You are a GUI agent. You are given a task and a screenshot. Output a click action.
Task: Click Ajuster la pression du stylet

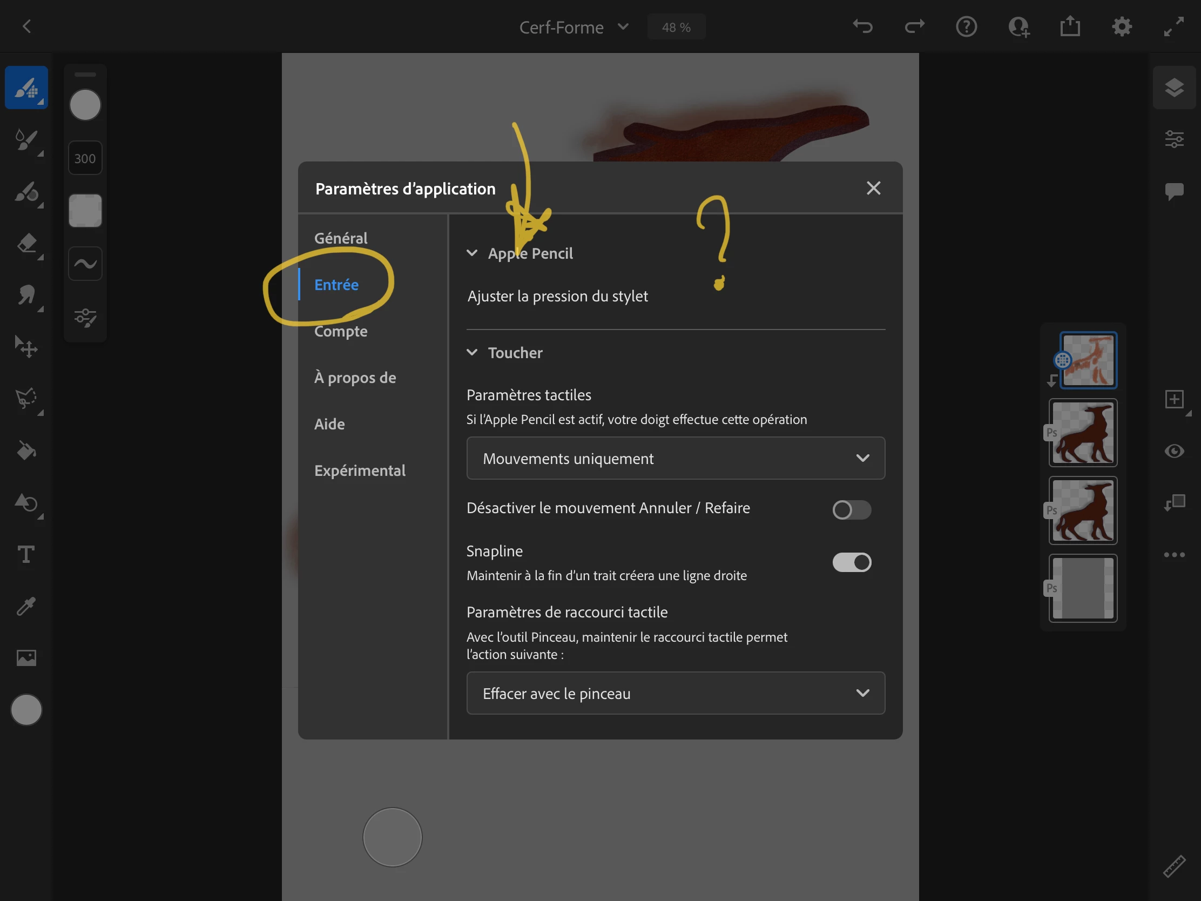tap(558, 296)
